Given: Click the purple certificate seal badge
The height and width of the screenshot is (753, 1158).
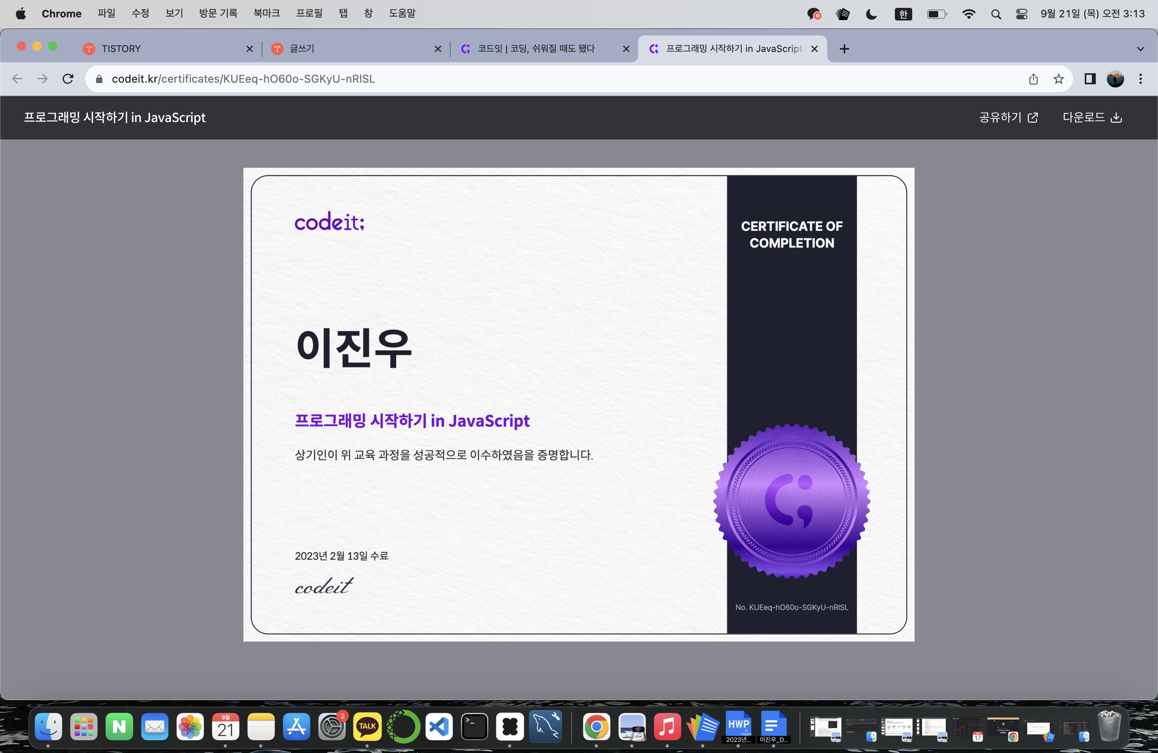Looking at the screenshot, I should [792, 501].
